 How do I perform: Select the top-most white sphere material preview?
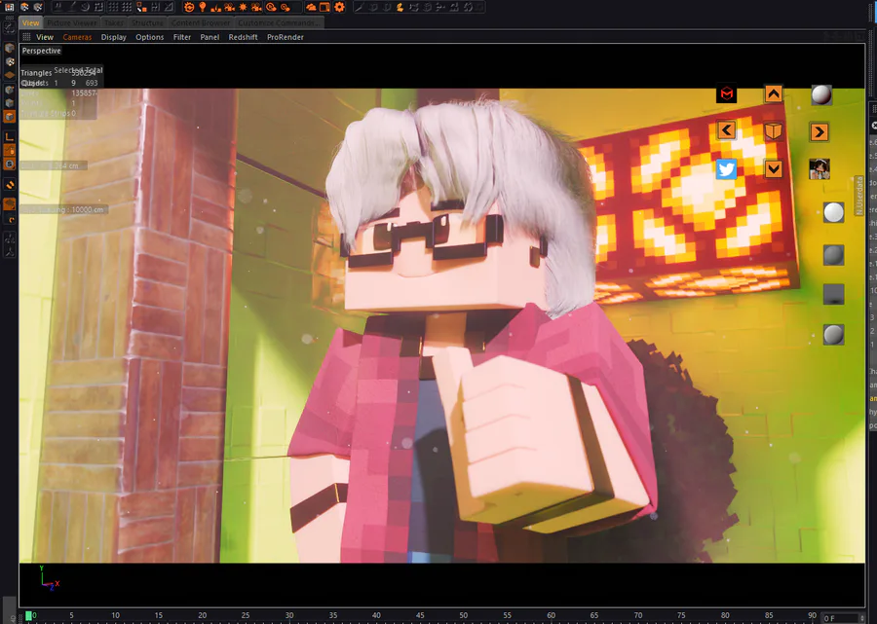pos(821,95)
